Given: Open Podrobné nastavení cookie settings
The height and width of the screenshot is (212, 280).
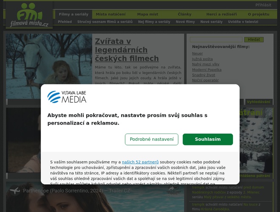Looking at the screenshot, I should 151,139.
